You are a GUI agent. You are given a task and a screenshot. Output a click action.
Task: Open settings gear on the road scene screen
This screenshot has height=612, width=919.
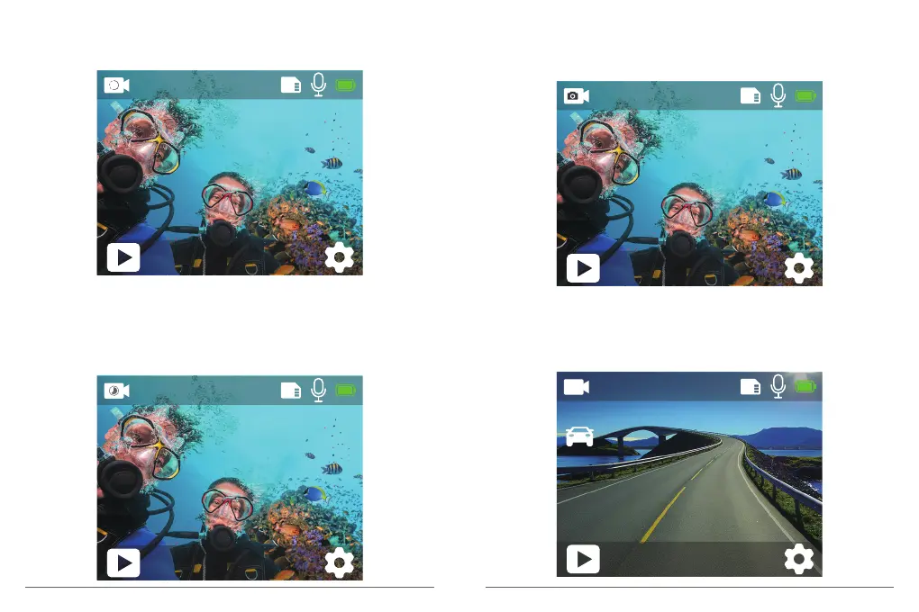click(x=799, y=559)
